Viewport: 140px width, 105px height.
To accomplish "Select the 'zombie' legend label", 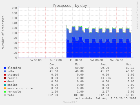I will (x=12, y=78).
